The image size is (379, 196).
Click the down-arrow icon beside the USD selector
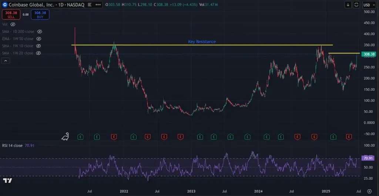[348, 5]
